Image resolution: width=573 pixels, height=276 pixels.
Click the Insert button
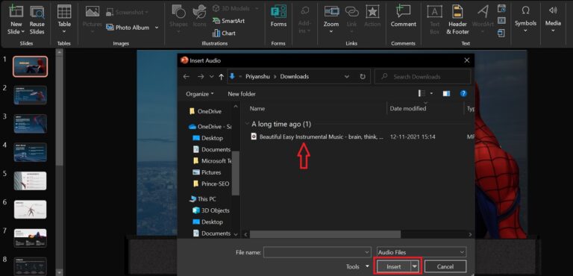click(x=394, y=266)
